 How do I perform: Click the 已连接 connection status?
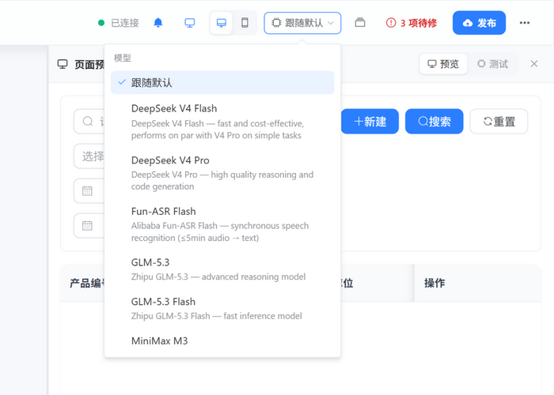tap(119, 23)
